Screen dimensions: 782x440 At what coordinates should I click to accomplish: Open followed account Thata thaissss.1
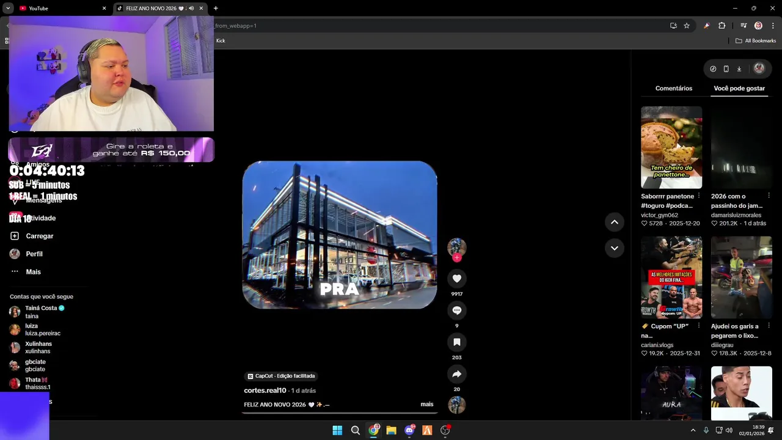tap(31, 383)
